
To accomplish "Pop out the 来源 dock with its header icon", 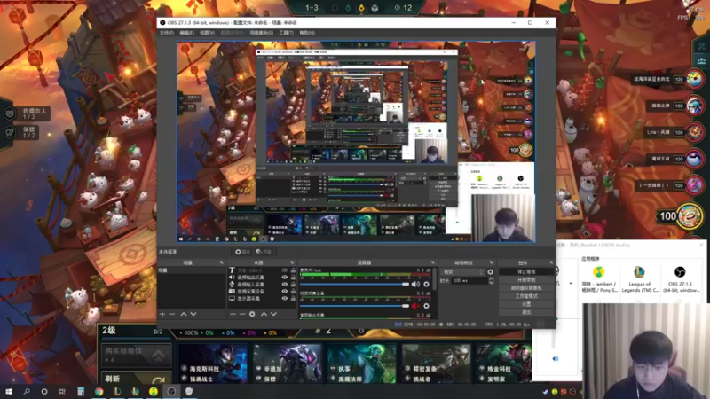I will [x=292, y=262].
